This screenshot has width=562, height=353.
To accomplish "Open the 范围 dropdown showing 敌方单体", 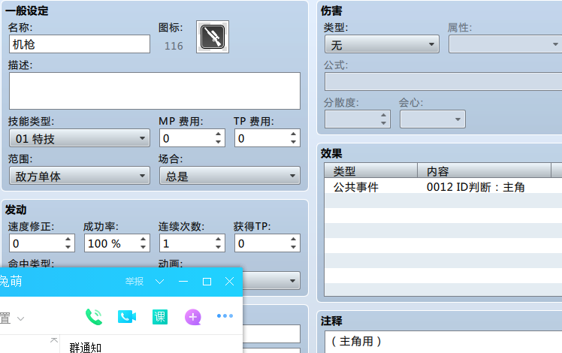I will (80, 176).
